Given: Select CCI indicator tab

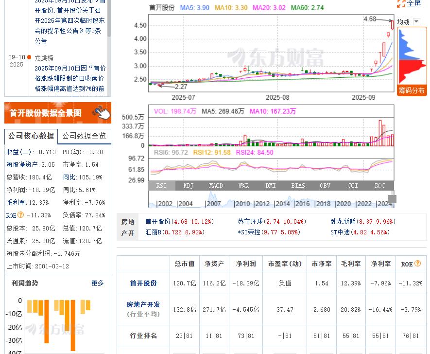Looking at the screenshot, I should [352, 186].
